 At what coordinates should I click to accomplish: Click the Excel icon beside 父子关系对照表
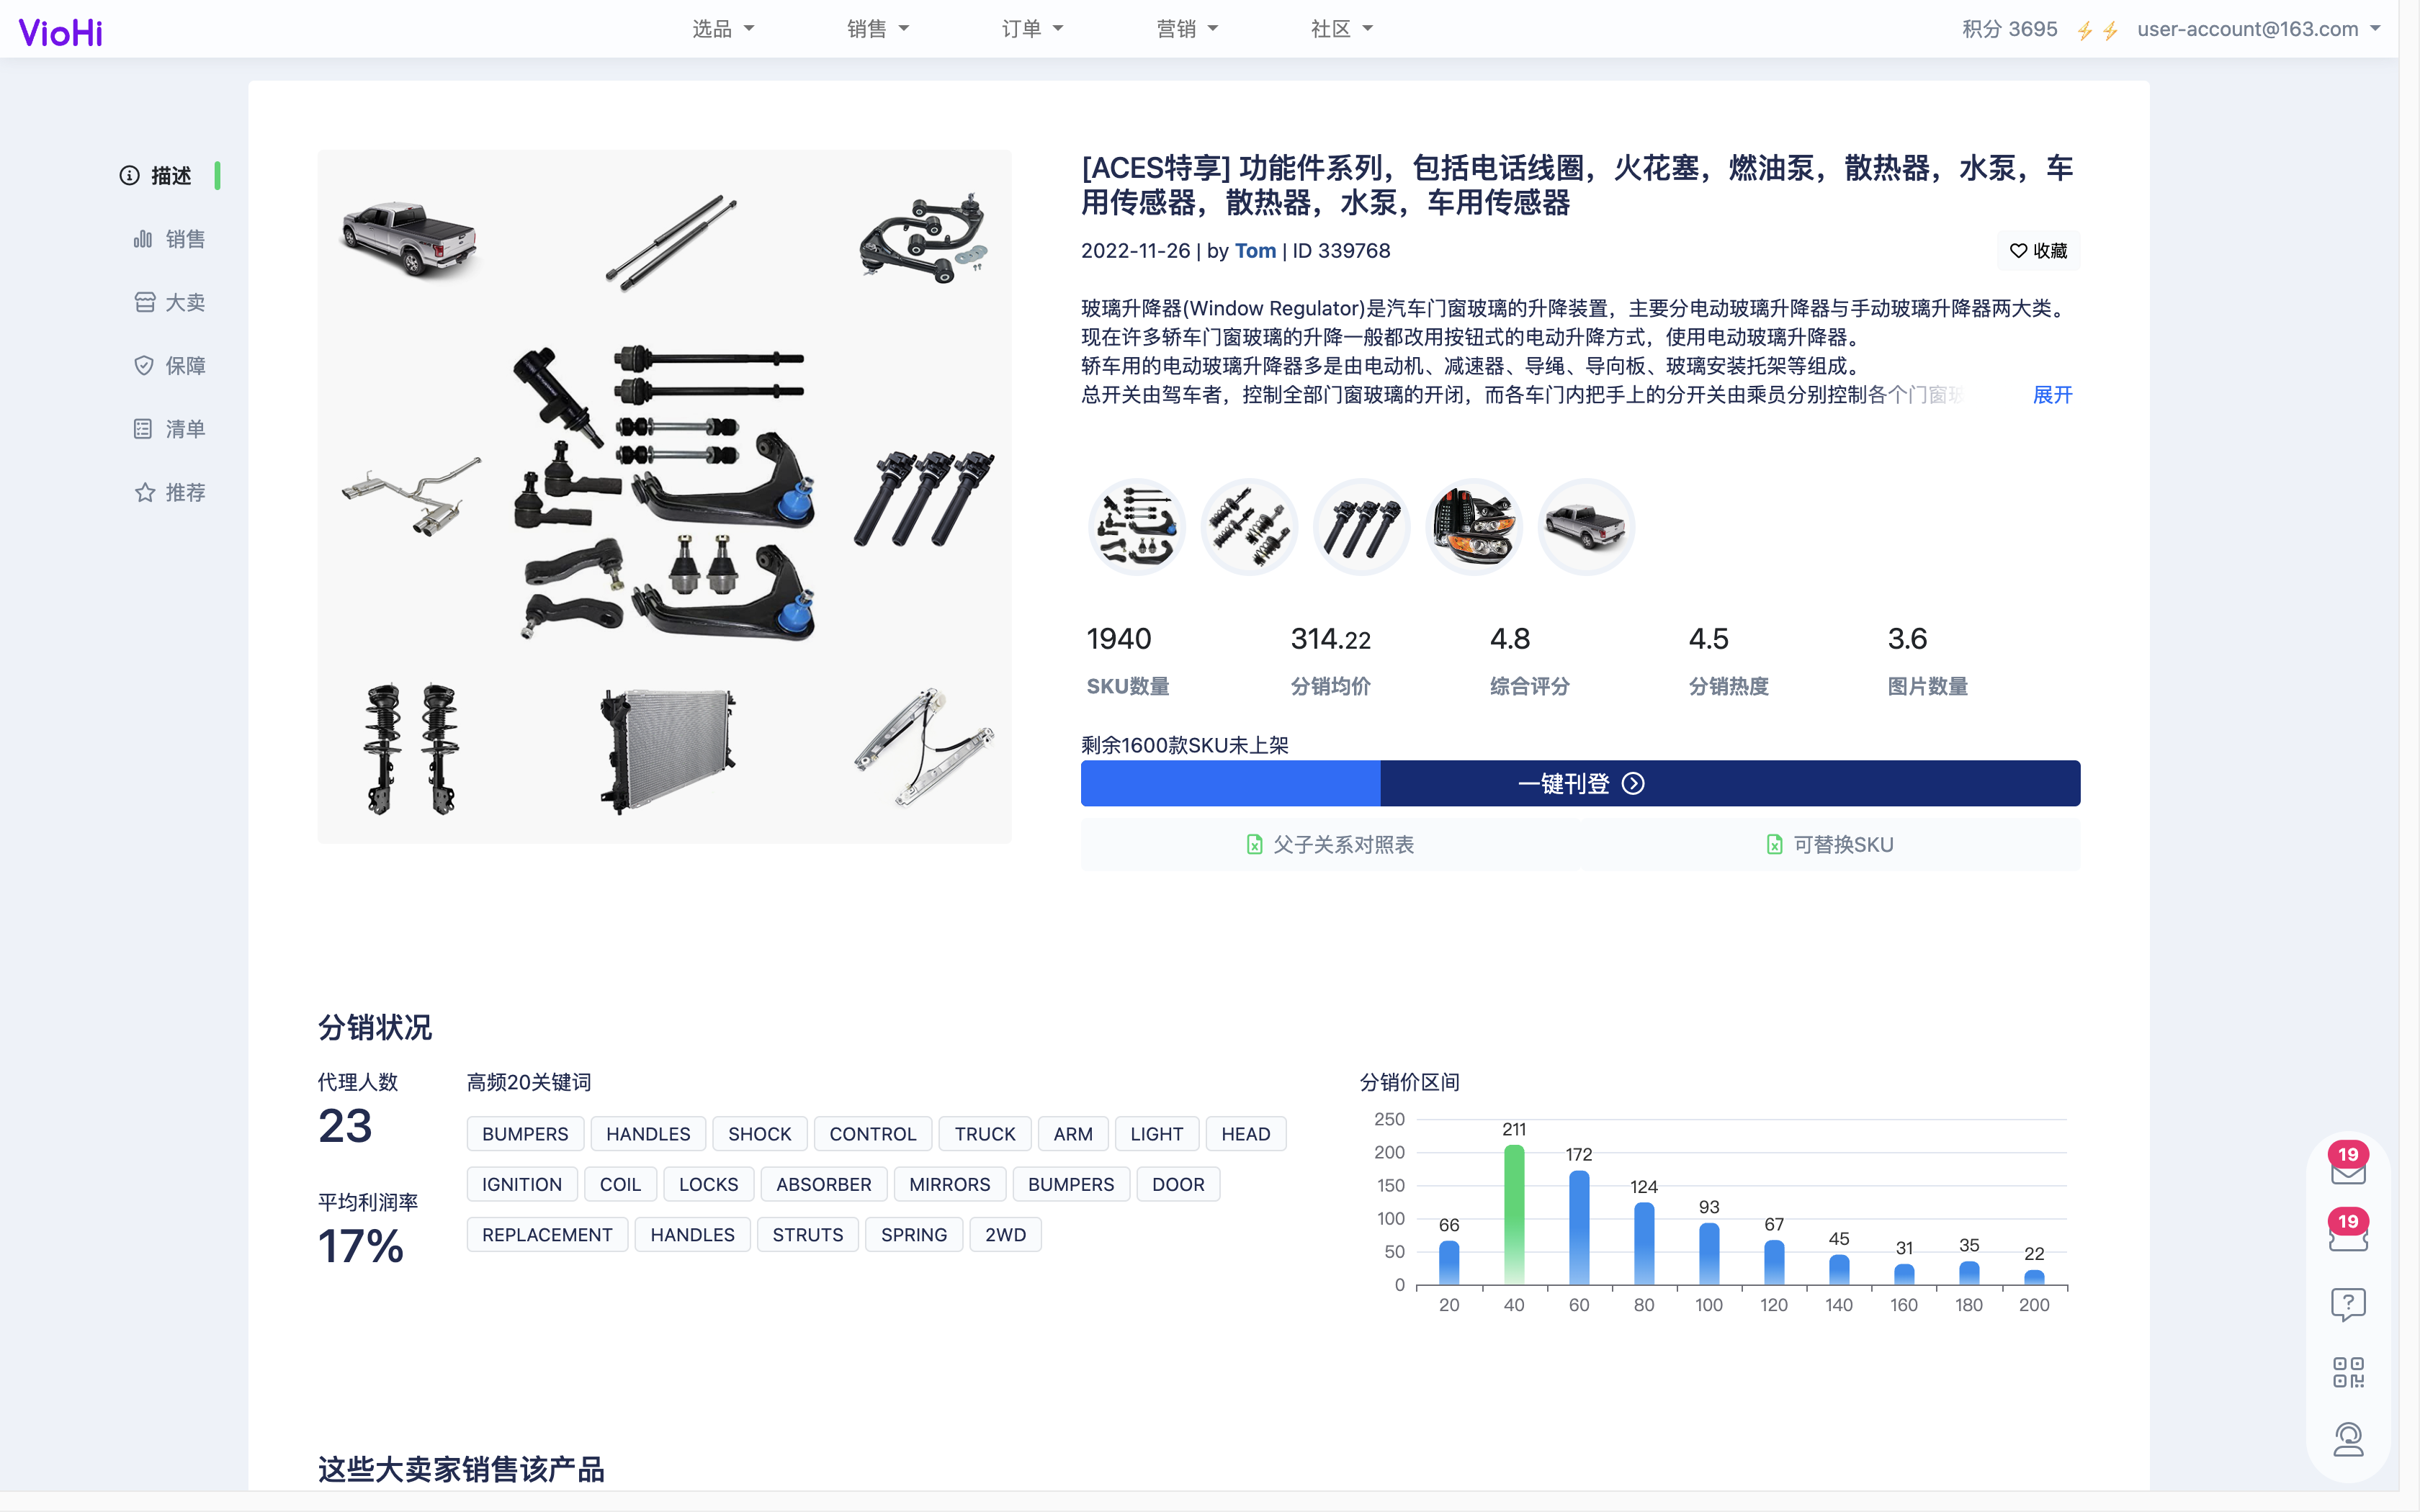click(x=1254, y=845)
